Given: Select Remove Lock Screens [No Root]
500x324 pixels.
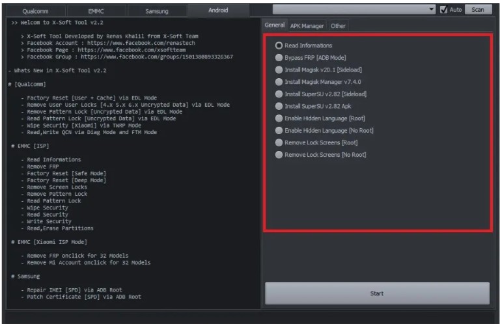Looking at the screenshot, I should (x=279, y=155).
